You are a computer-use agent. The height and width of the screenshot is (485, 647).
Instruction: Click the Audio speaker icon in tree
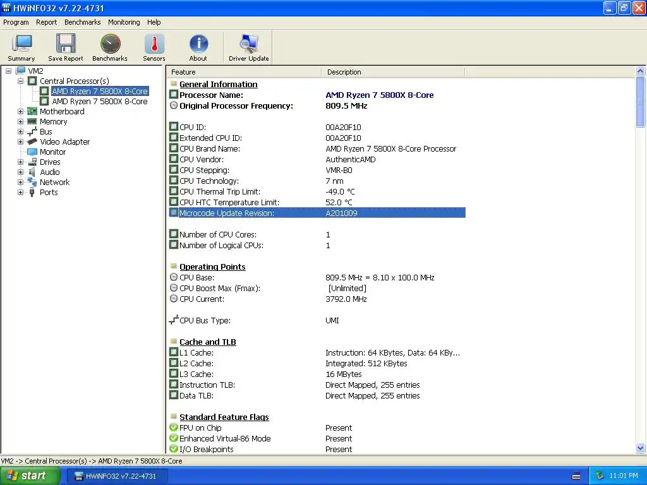pos(32,172)
